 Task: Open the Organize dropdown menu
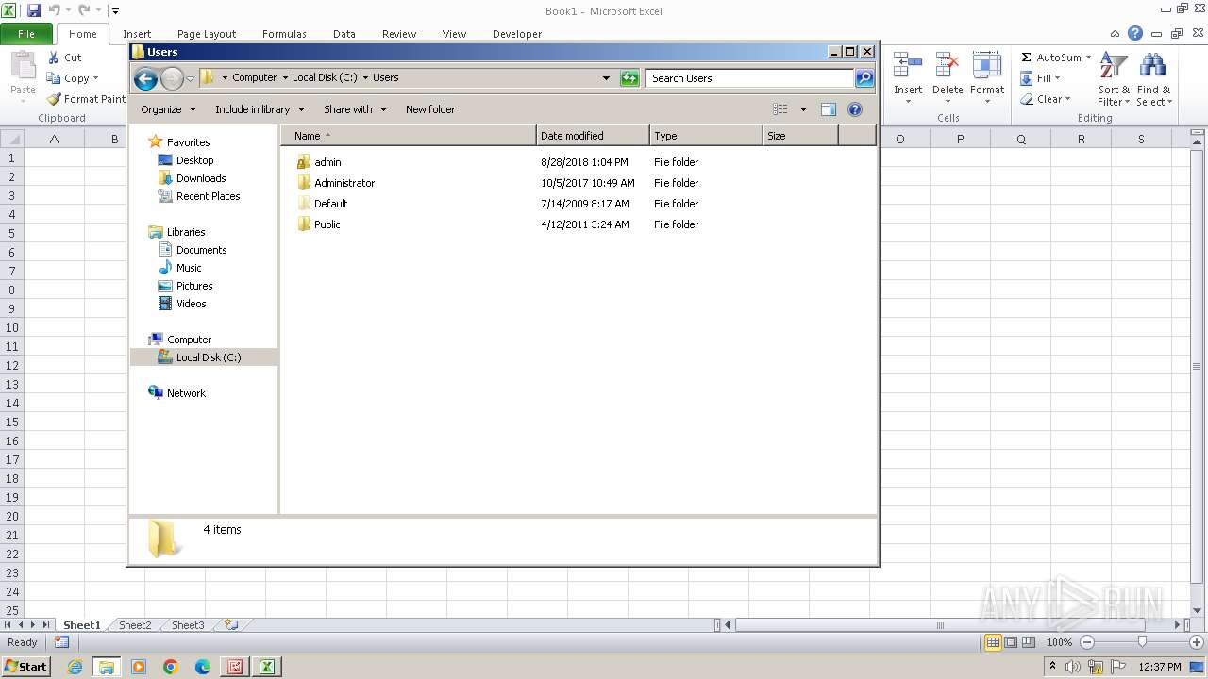168,109
